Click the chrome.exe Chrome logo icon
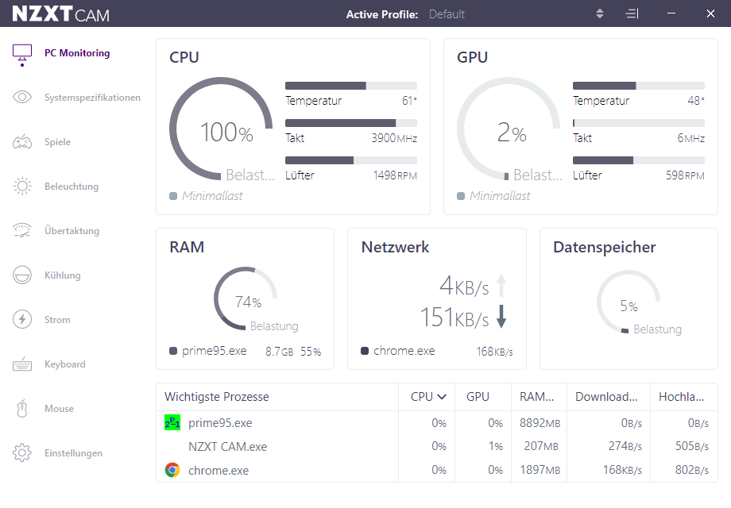 coord(172,470)
